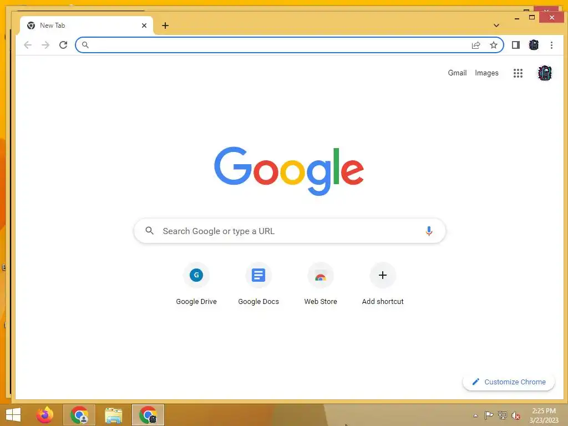The height and width of the screenshot is (426, 568).
Task: Focus the Search Google or type a URL box
Action: click(x=290, y=231)
